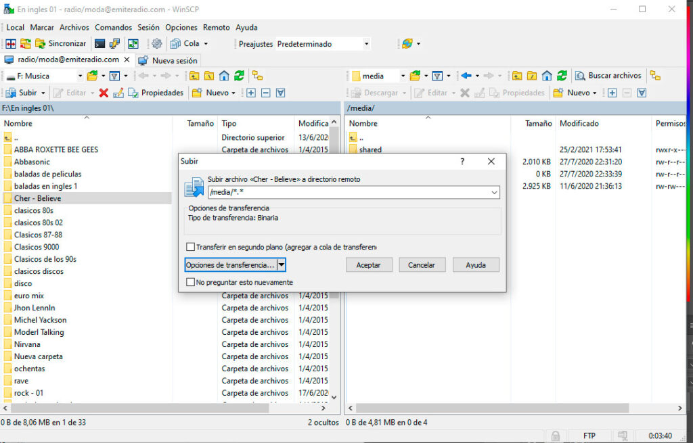693x443 pixels.
Task: Click Ayuda in Subir dialog
Action: coord(476,265)
